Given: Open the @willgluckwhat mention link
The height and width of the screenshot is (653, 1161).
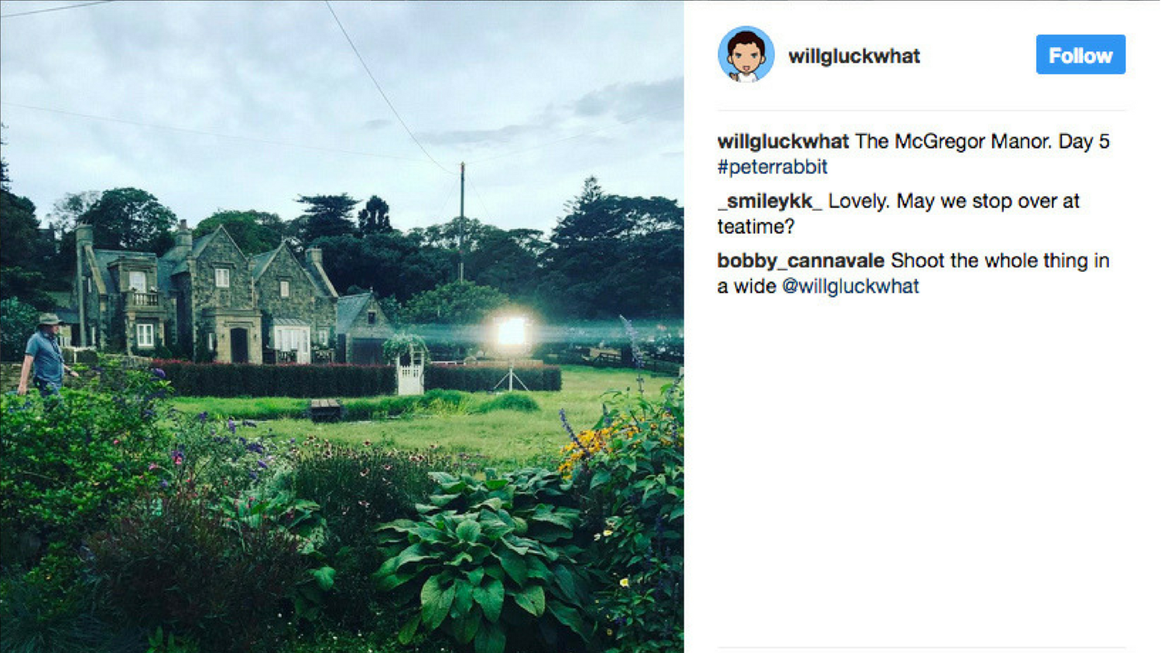Looking at the screenshot, I should pos(851,286).
